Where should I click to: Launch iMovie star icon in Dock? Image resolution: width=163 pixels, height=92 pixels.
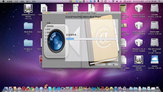(x=89, y=88)
